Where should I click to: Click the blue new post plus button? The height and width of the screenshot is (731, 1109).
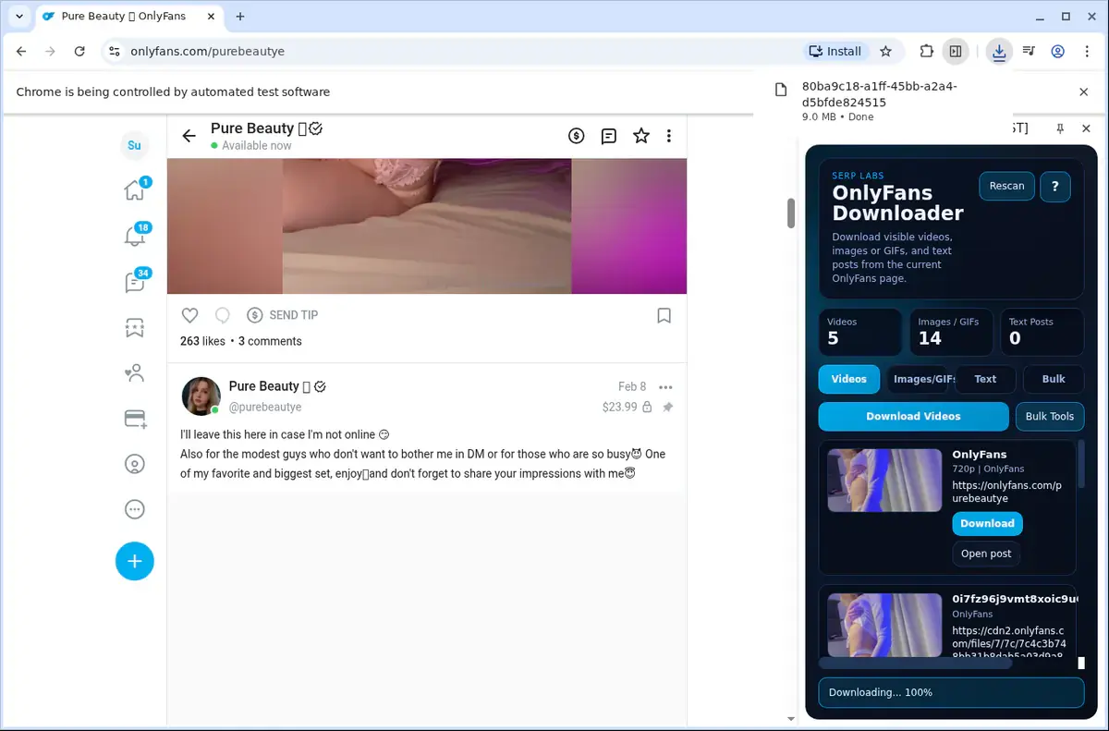[135, 561]
